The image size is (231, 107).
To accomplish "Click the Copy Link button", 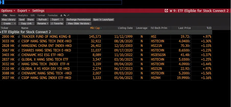I will click(x=26, y=23).
